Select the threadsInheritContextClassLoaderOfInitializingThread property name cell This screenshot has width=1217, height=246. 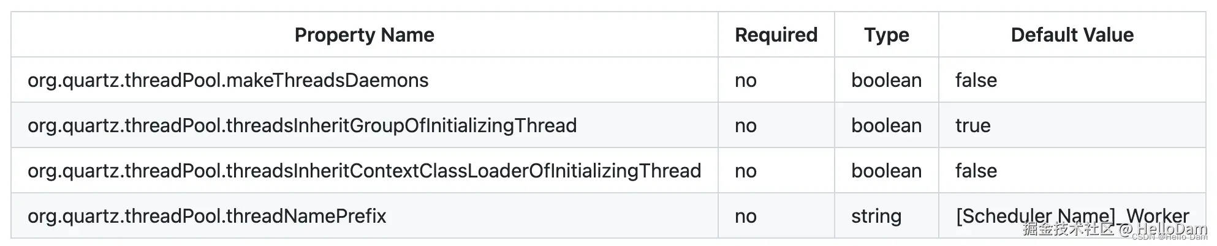[x=364, y=171]
